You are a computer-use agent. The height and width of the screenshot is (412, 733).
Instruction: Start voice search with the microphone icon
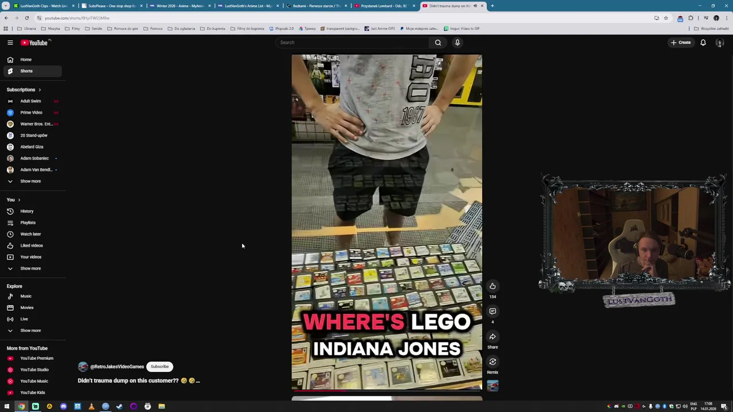click(x=457, y=42)
